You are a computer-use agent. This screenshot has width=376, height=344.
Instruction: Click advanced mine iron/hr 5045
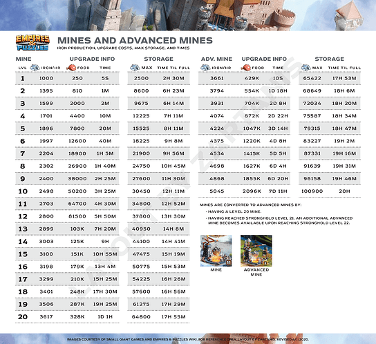click(217, 191)
